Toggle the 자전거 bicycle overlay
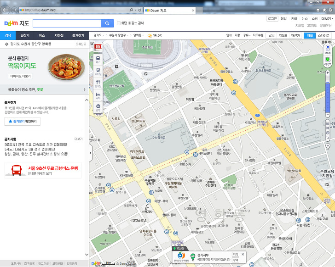Image resolution: width=335 pixels, height=267 pixels. click(x=295, y=36)
